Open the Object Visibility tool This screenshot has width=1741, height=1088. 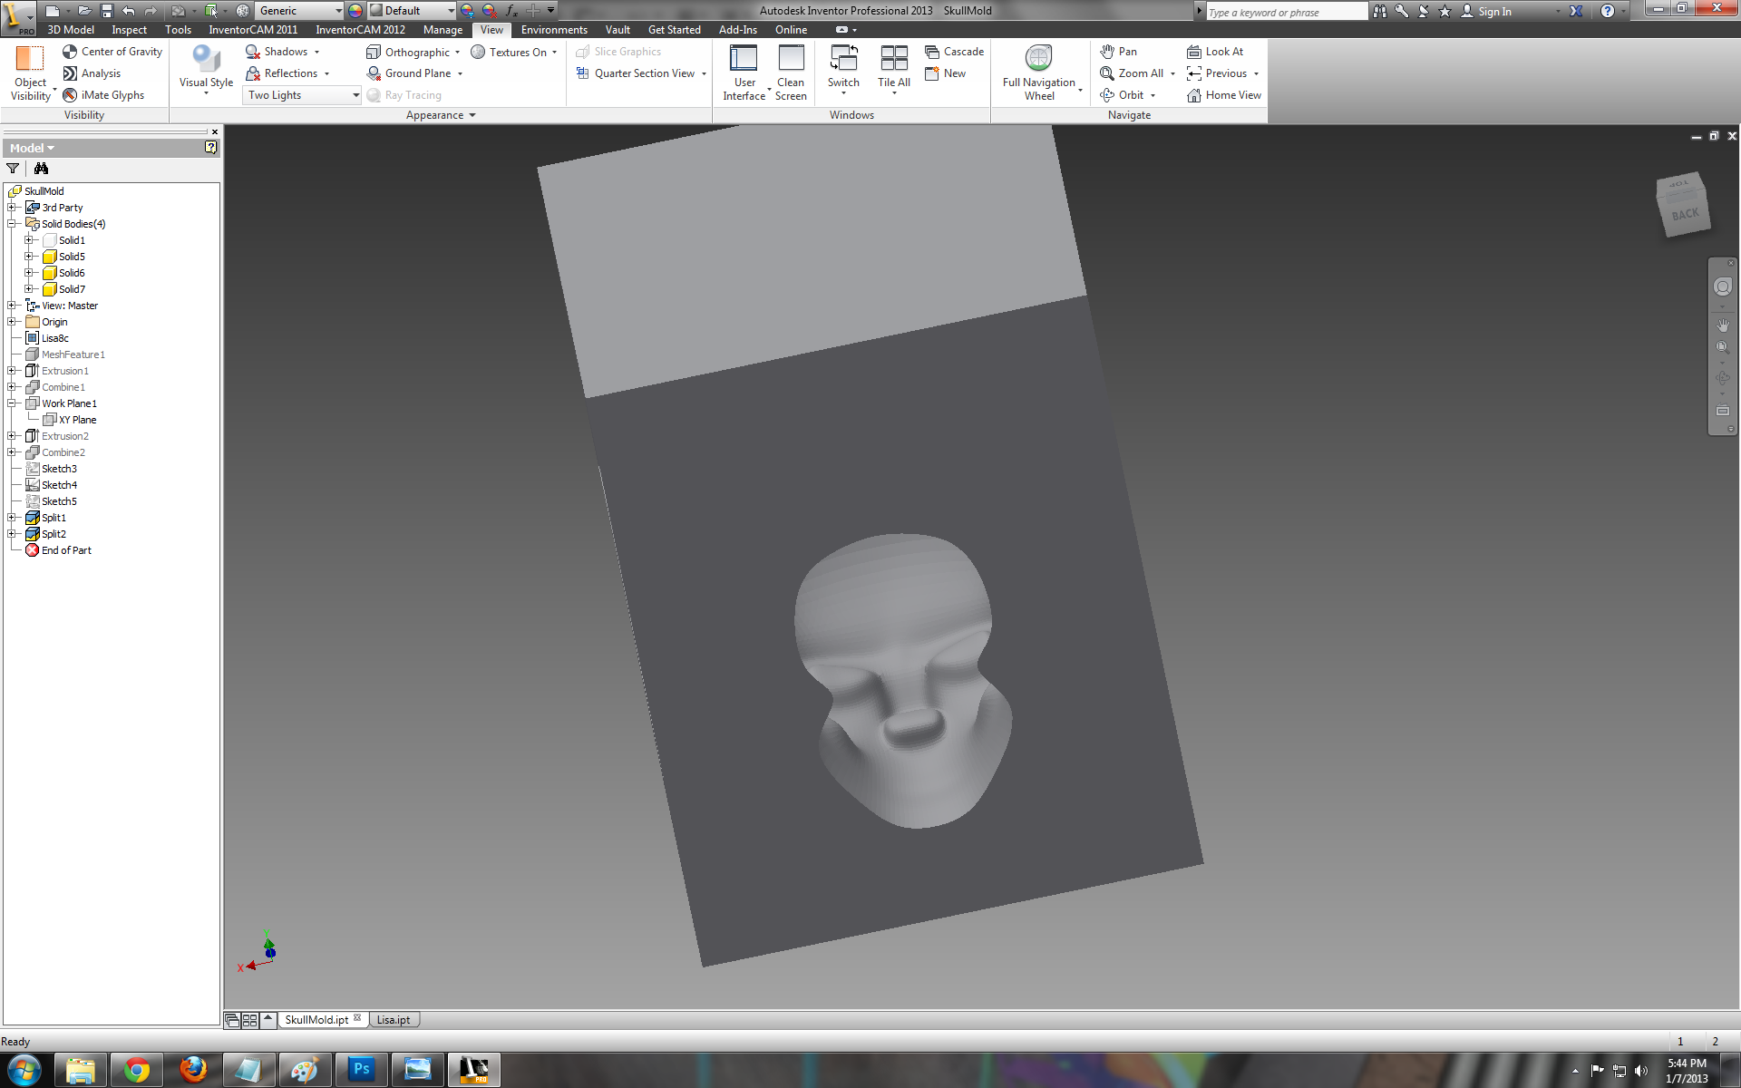[x=31, y=73]
